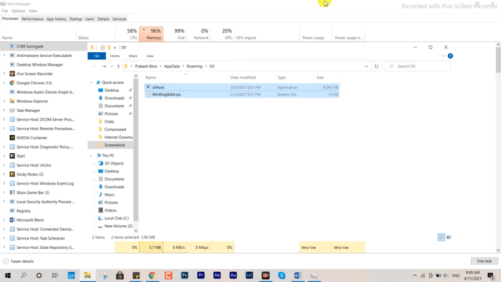501x282 pixels.
Task: Switch to Microsoft Word taskbar icon
Action: pyautogui.click(x=298, y=275)
